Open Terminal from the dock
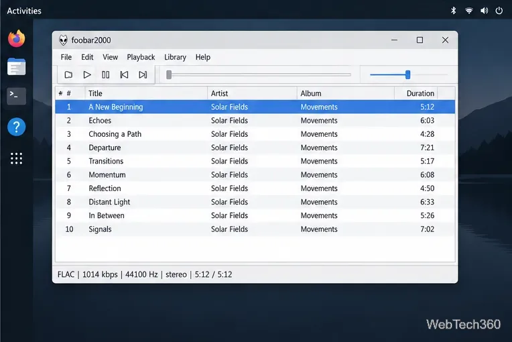512x342 pixels. (16, 96)
